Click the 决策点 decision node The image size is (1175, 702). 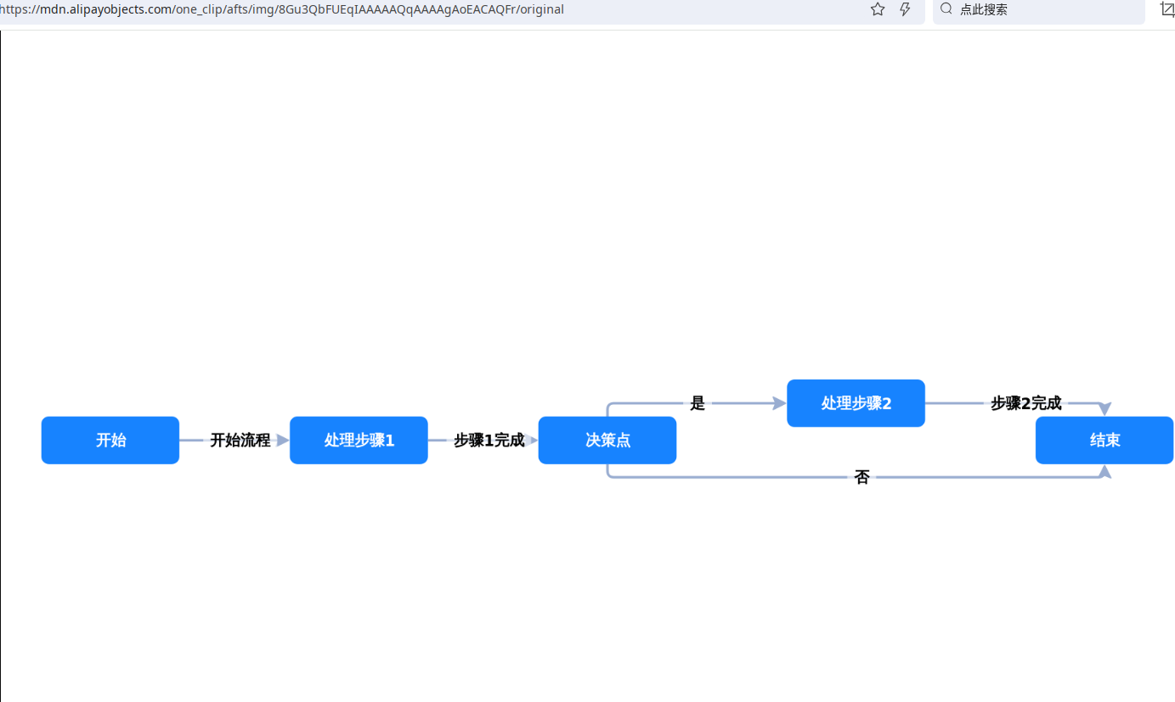tap(607, 441)
